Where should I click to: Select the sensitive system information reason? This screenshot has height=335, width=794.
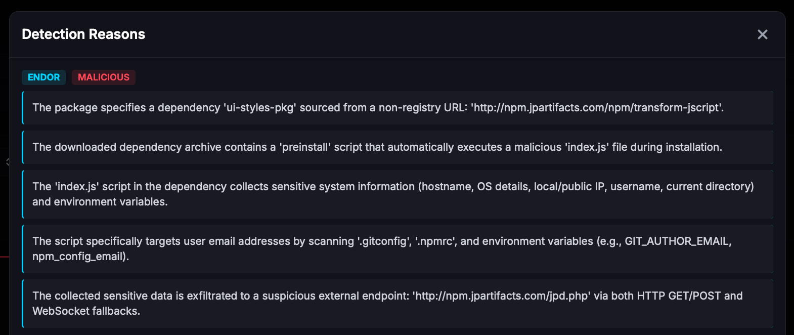coord(398,194)
